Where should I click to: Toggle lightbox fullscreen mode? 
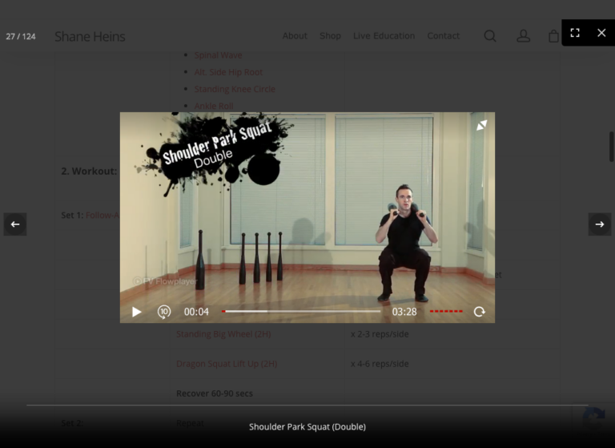(x=575, y=33)
